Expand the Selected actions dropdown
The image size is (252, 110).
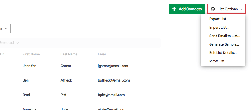coord(9,43)
